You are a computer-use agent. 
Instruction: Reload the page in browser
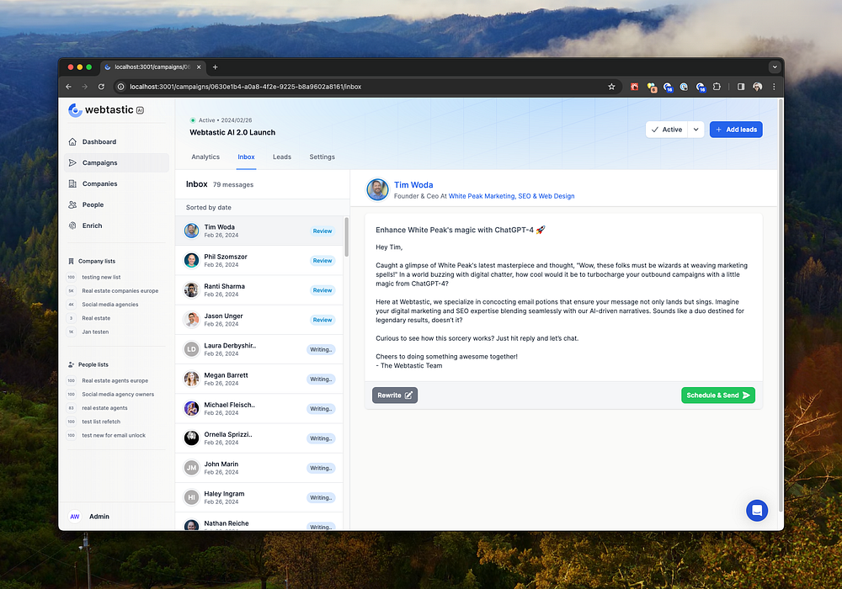101,87
